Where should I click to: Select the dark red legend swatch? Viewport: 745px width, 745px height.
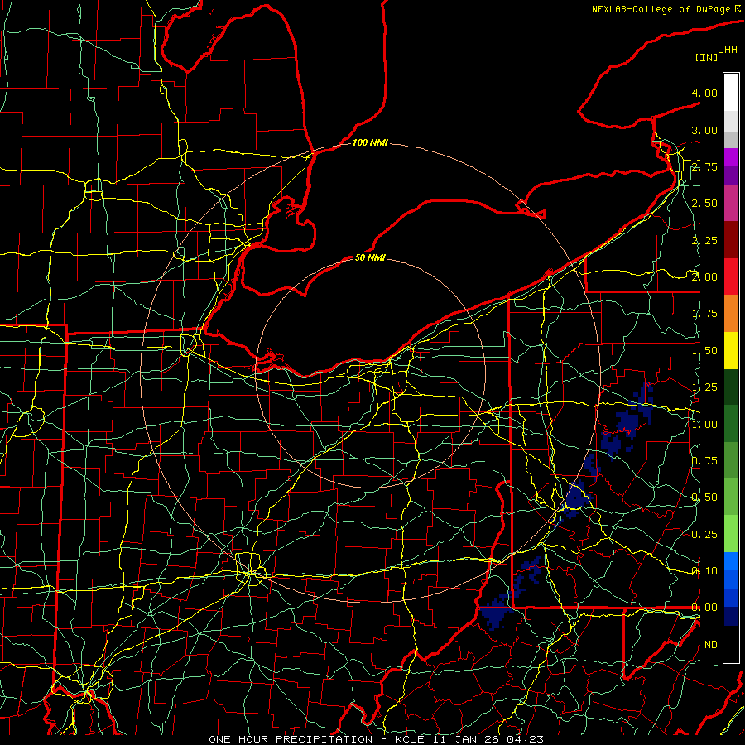(x=731, y=240)
